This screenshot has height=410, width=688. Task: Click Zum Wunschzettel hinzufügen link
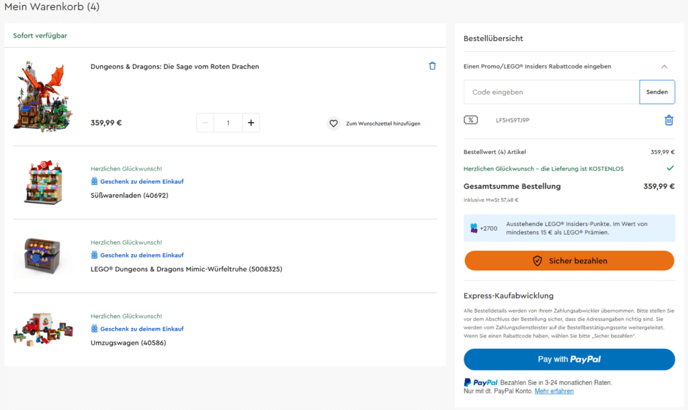pos(383,124)
